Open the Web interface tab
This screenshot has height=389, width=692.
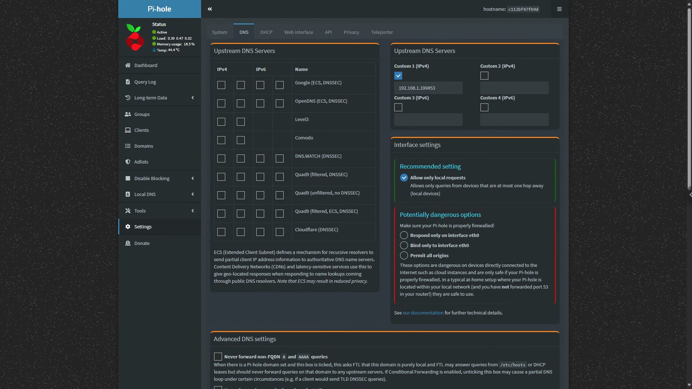(x=298, y=32)
